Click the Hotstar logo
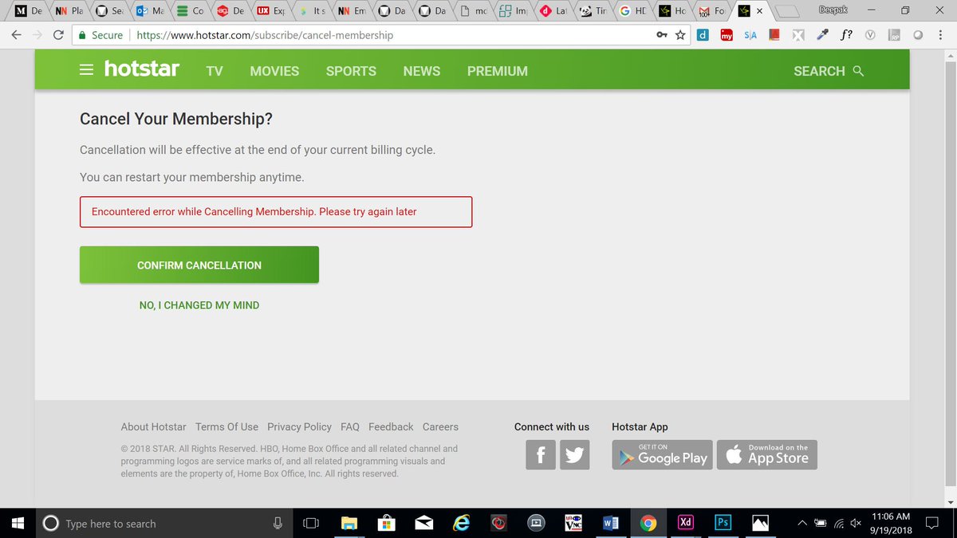The height and width of the screenshot is (538, 957). point(142,69)
